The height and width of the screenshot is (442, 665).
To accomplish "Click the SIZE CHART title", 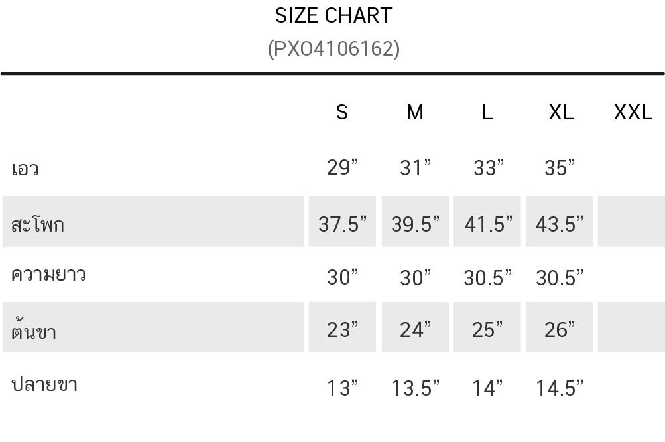I will tap(333, 16).
